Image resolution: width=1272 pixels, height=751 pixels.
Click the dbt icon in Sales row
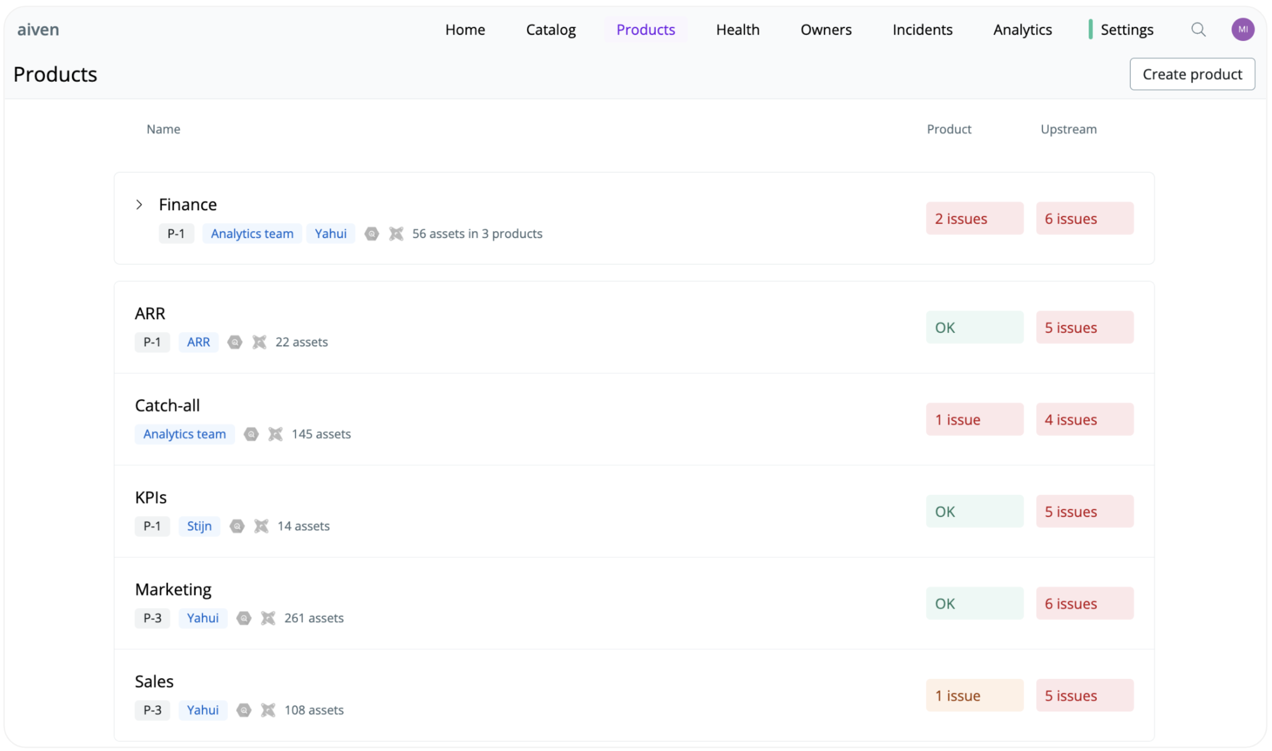268,710
